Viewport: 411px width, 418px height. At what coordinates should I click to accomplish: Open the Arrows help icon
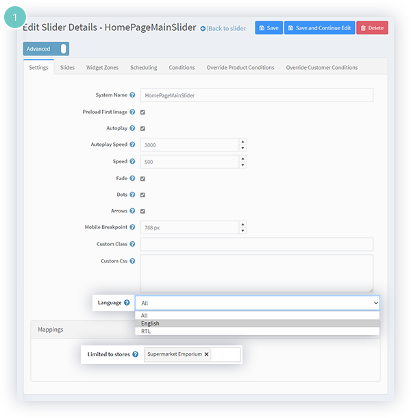click(132, 211)
